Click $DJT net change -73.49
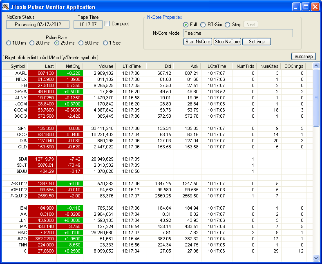The image size is (322, 264). pos(70,165)
